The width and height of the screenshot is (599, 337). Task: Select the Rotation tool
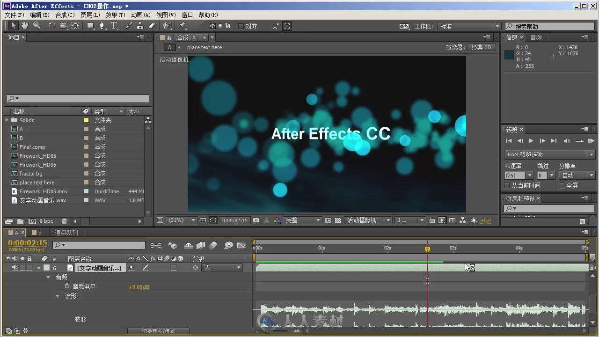point(52,26)
